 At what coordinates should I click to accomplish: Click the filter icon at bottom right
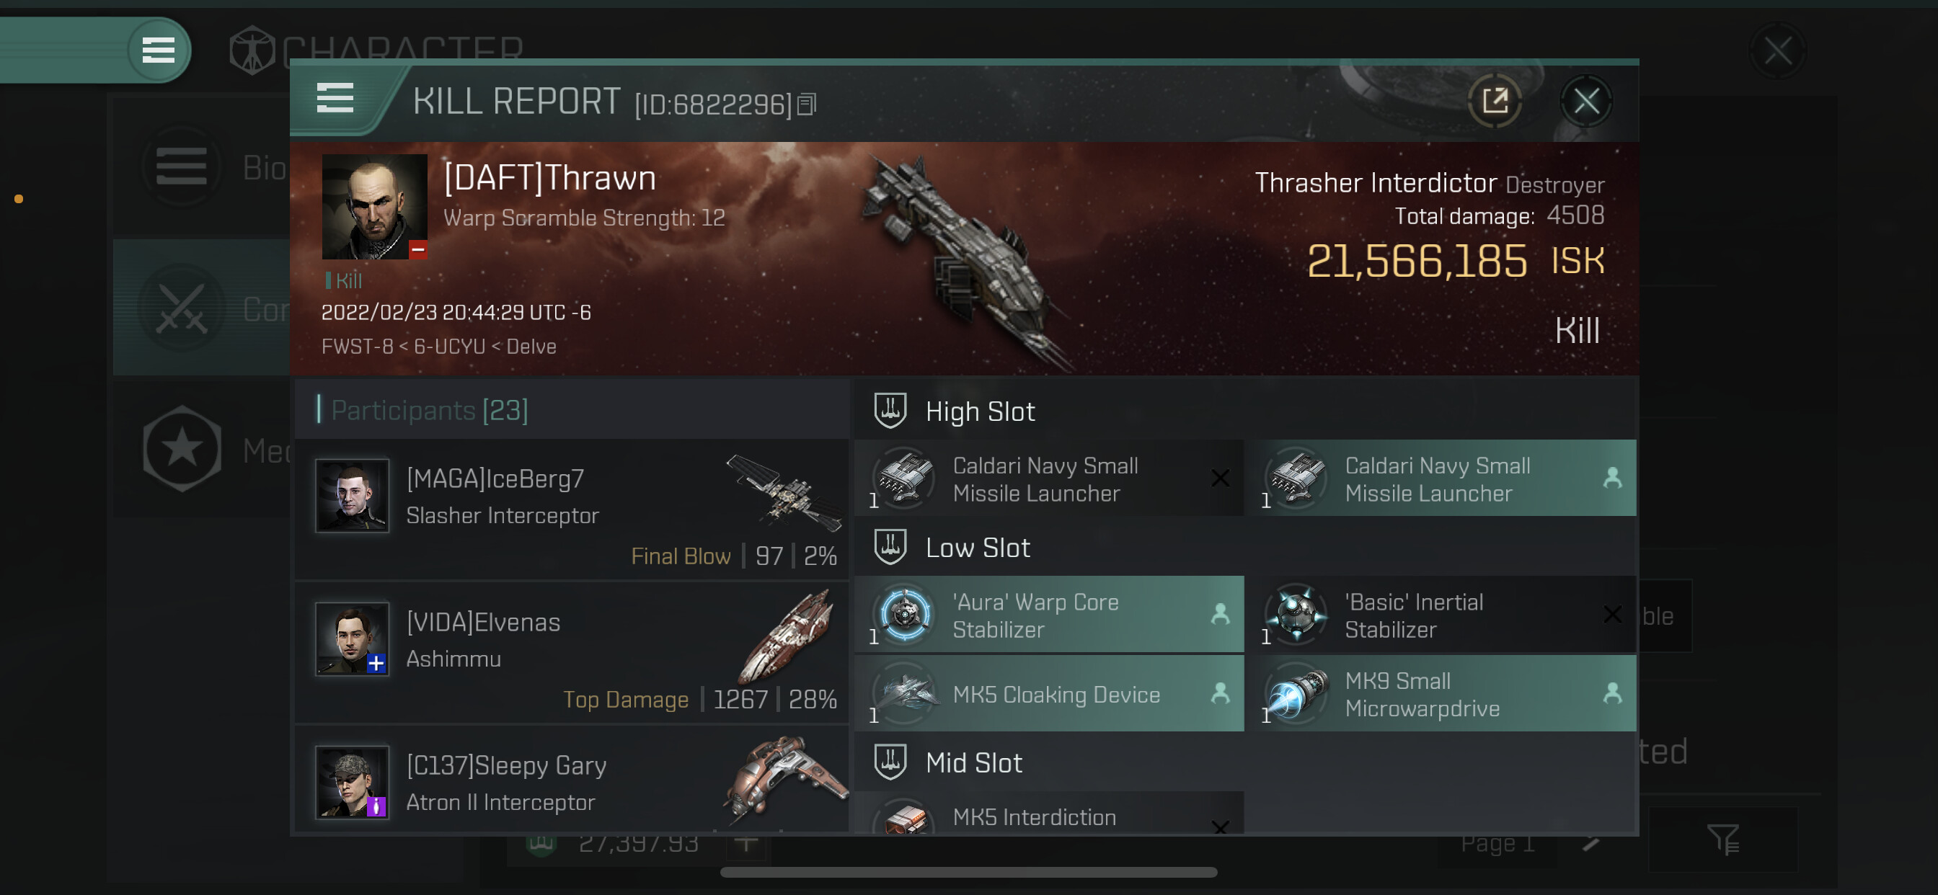(x=1723, y=839)
